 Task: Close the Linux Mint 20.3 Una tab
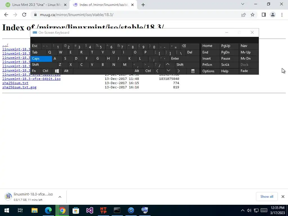click(x=65, y=5)
